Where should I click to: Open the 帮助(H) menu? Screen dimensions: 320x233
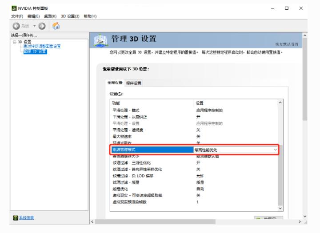90,16
